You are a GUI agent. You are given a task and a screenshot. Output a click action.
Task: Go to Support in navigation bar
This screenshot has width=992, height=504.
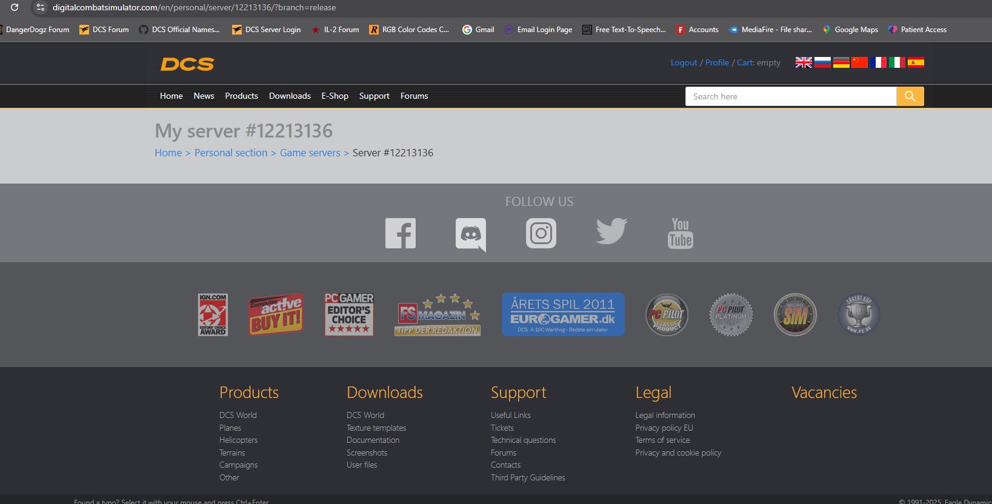point(374,96)
